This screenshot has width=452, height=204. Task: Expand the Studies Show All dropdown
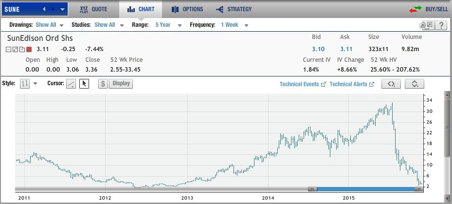click(122, 25)
